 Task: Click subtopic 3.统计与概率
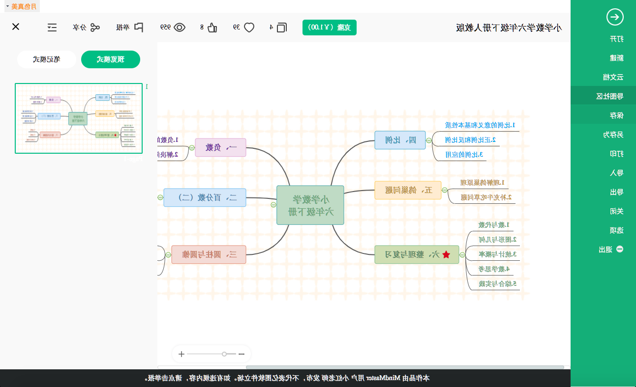tap(498, 254)
